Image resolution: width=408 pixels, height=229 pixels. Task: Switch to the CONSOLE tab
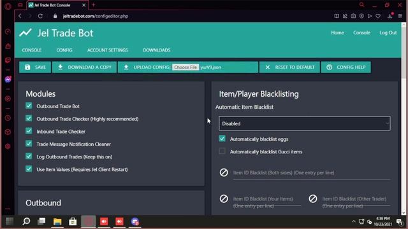pyautogui.click(x=31, y=50)
